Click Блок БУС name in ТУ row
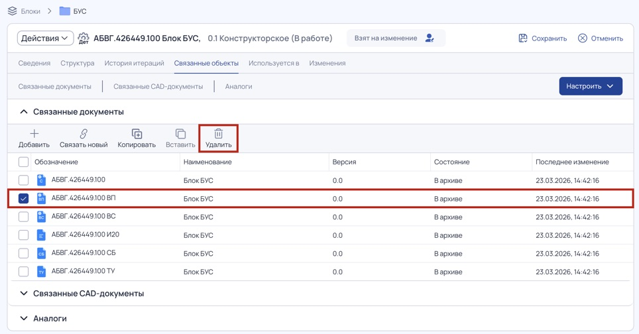The image size is (639, 334). tap(198, 272)
